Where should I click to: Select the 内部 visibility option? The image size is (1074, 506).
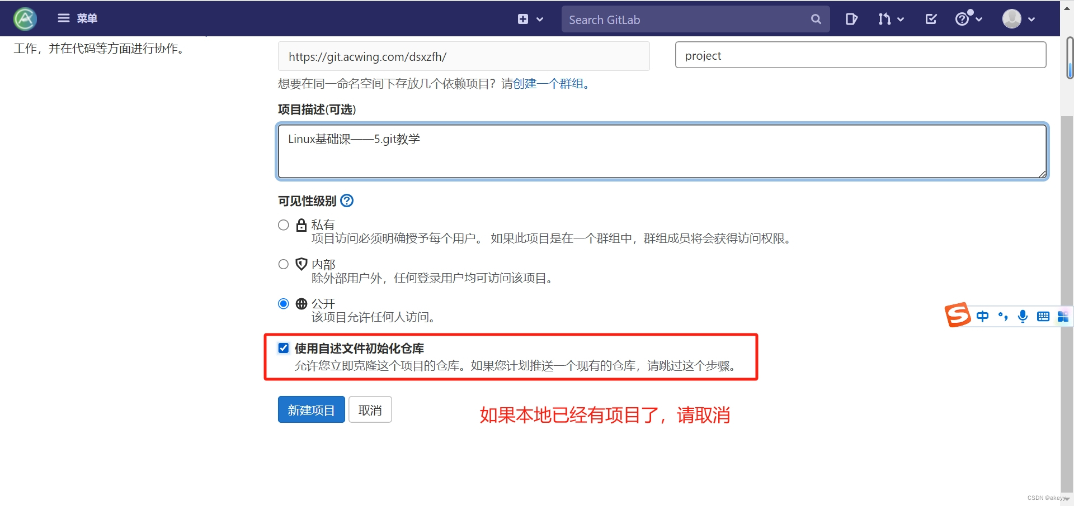283,264
